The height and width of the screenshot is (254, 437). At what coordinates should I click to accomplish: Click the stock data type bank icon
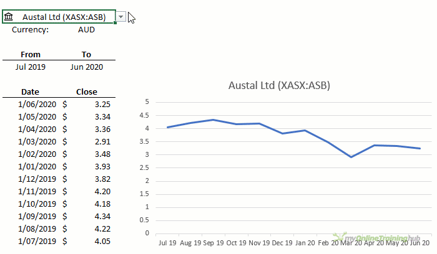click(x=9, y=17)
